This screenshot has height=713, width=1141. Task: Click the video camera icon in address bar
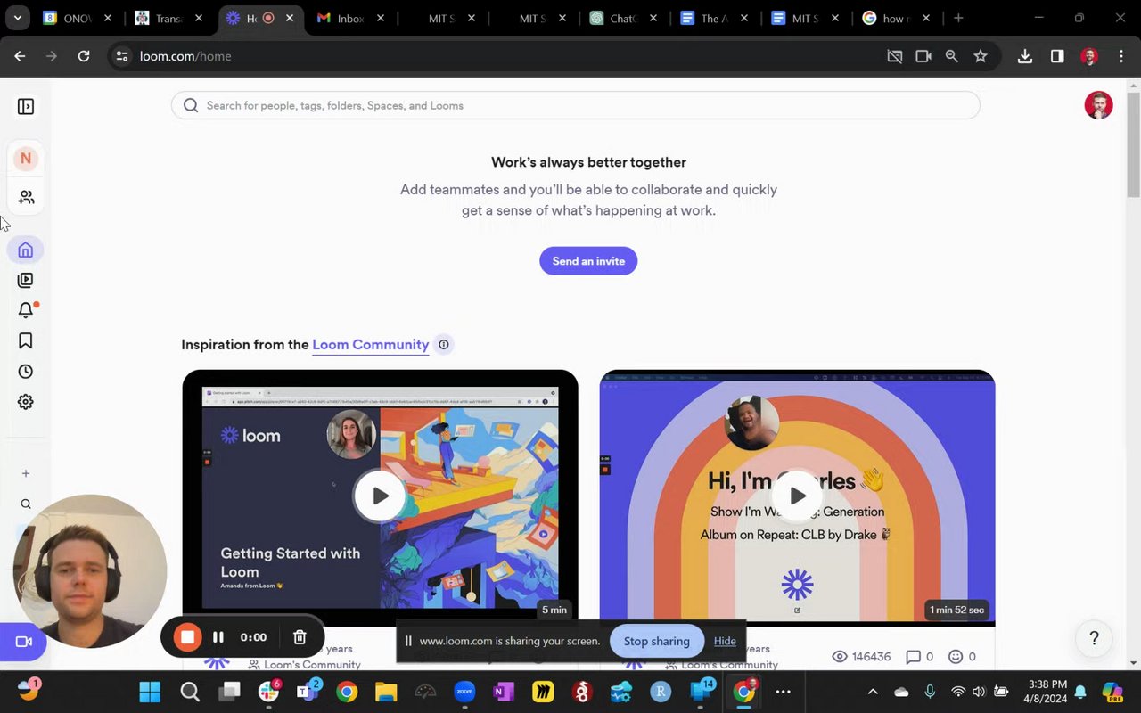pos(923,56)
